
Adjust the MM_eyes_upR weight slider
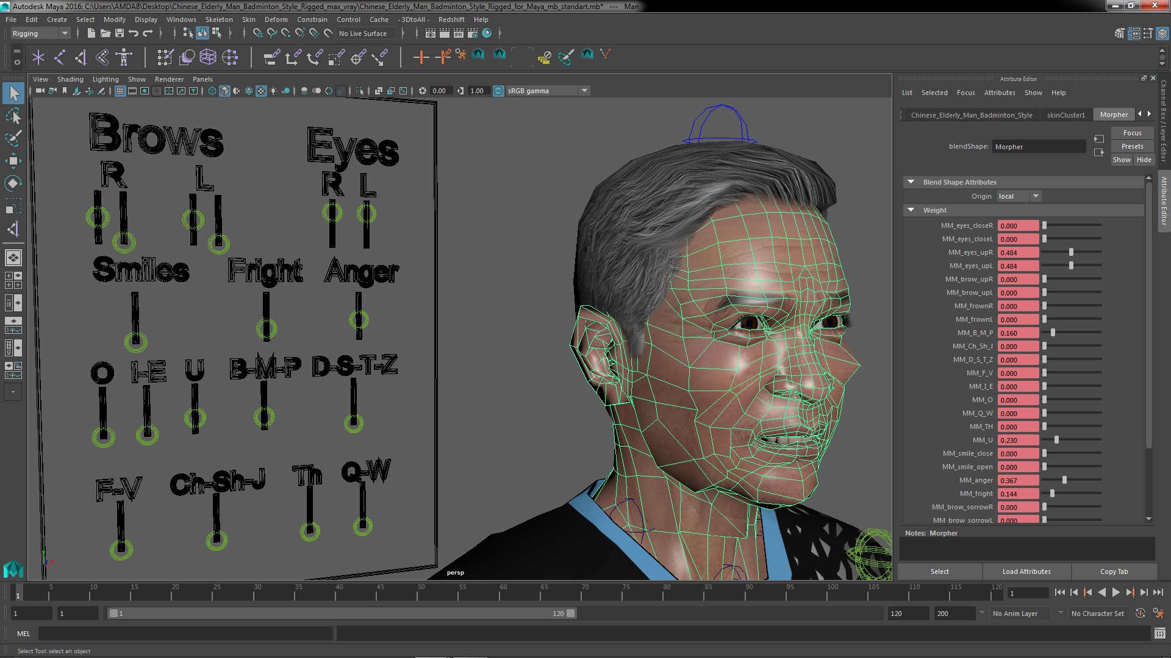click(1071, 252)
